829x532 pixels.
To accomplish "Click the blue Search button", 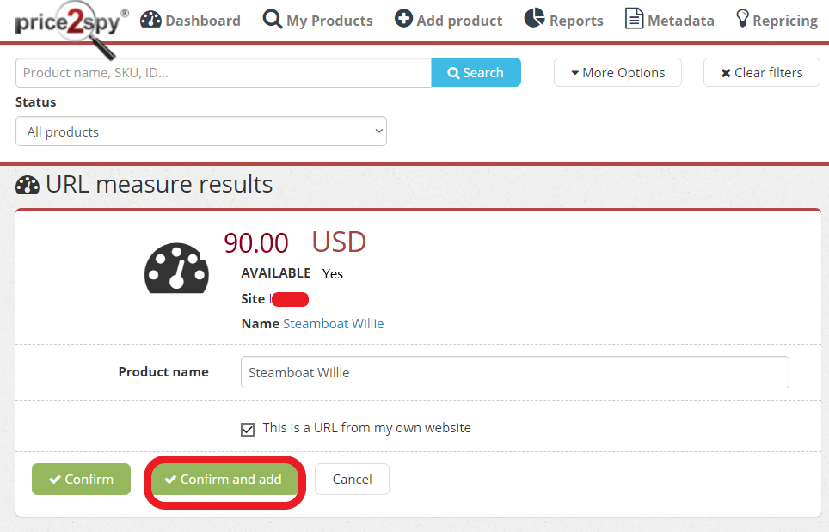I will pyautogui.click(x=476, y=72).
